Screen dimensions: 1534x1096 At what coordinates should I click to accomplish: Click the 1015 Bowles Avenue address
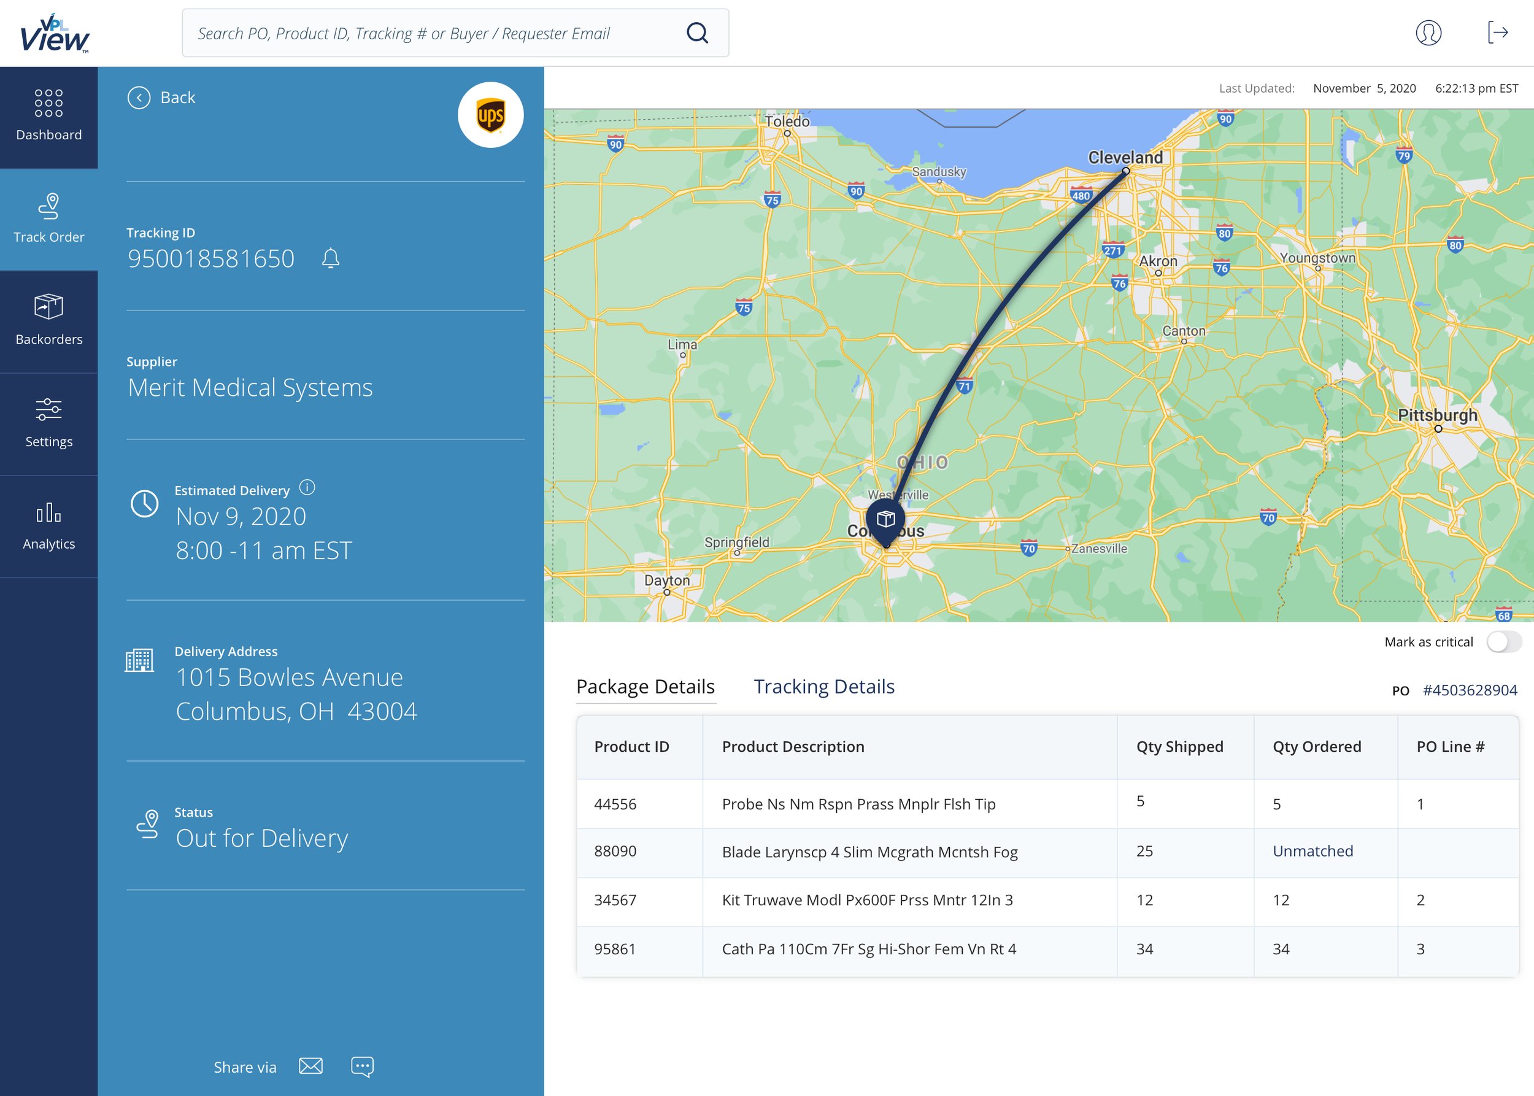click(289, 677)
